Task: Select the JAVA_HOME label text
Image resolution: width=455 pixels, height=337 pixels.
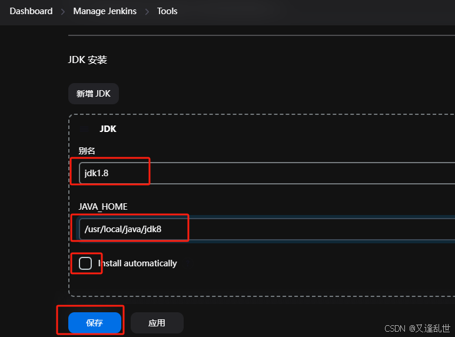Action: coord(103,207)
